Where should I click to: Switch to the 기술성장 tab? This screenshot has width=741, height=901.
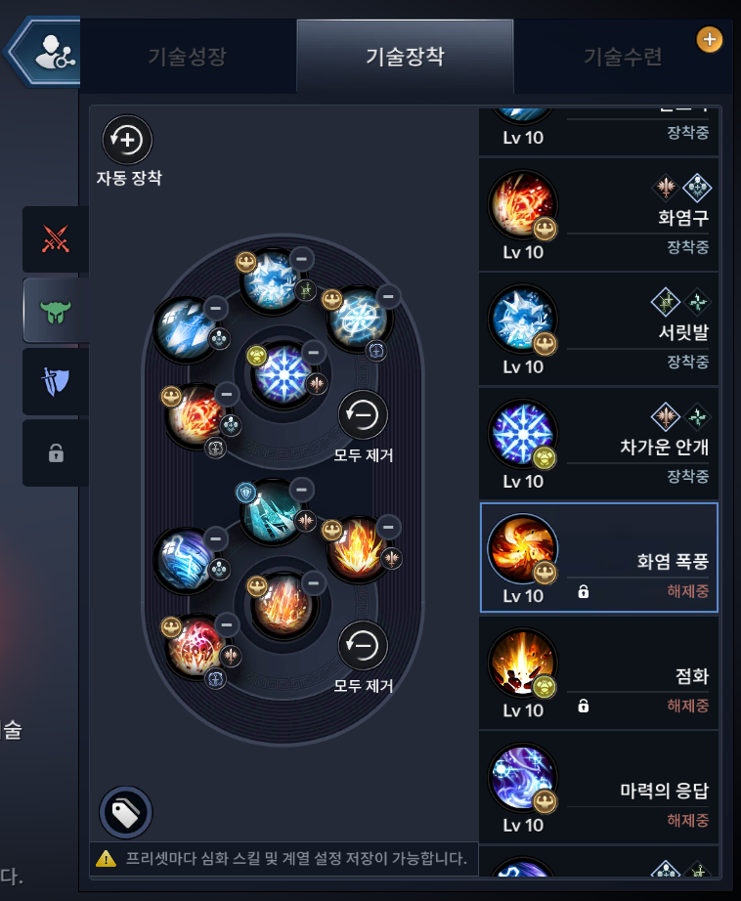[x=188, y=57]
